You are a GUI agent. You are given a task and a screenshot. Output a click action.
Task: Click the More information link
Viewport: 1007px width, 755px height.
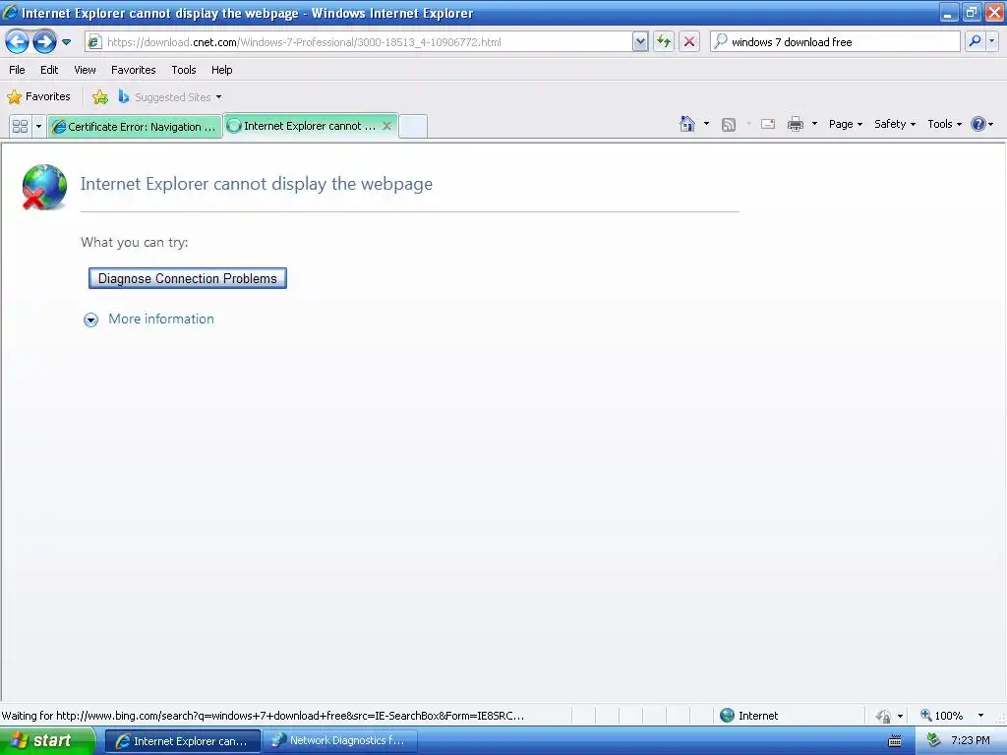[x=161, y=319]
